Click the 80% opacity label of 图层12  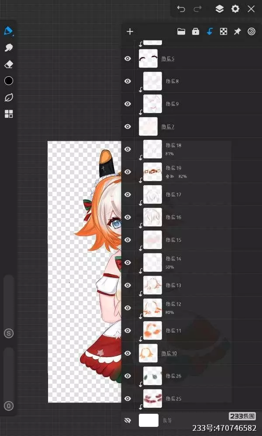click(169, 312)
